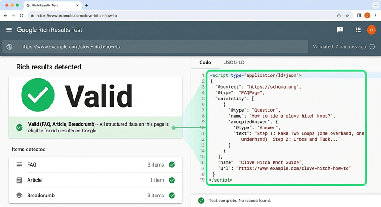Click the question name code line
Screen dimensions: 381x207
coord(282,116)
